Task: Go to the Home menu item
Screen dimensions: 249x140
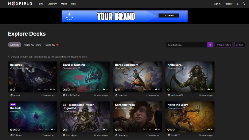Action: click(40, 4)
